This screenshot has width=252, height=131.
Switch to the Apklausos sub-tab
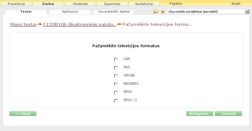pos(70,12)
